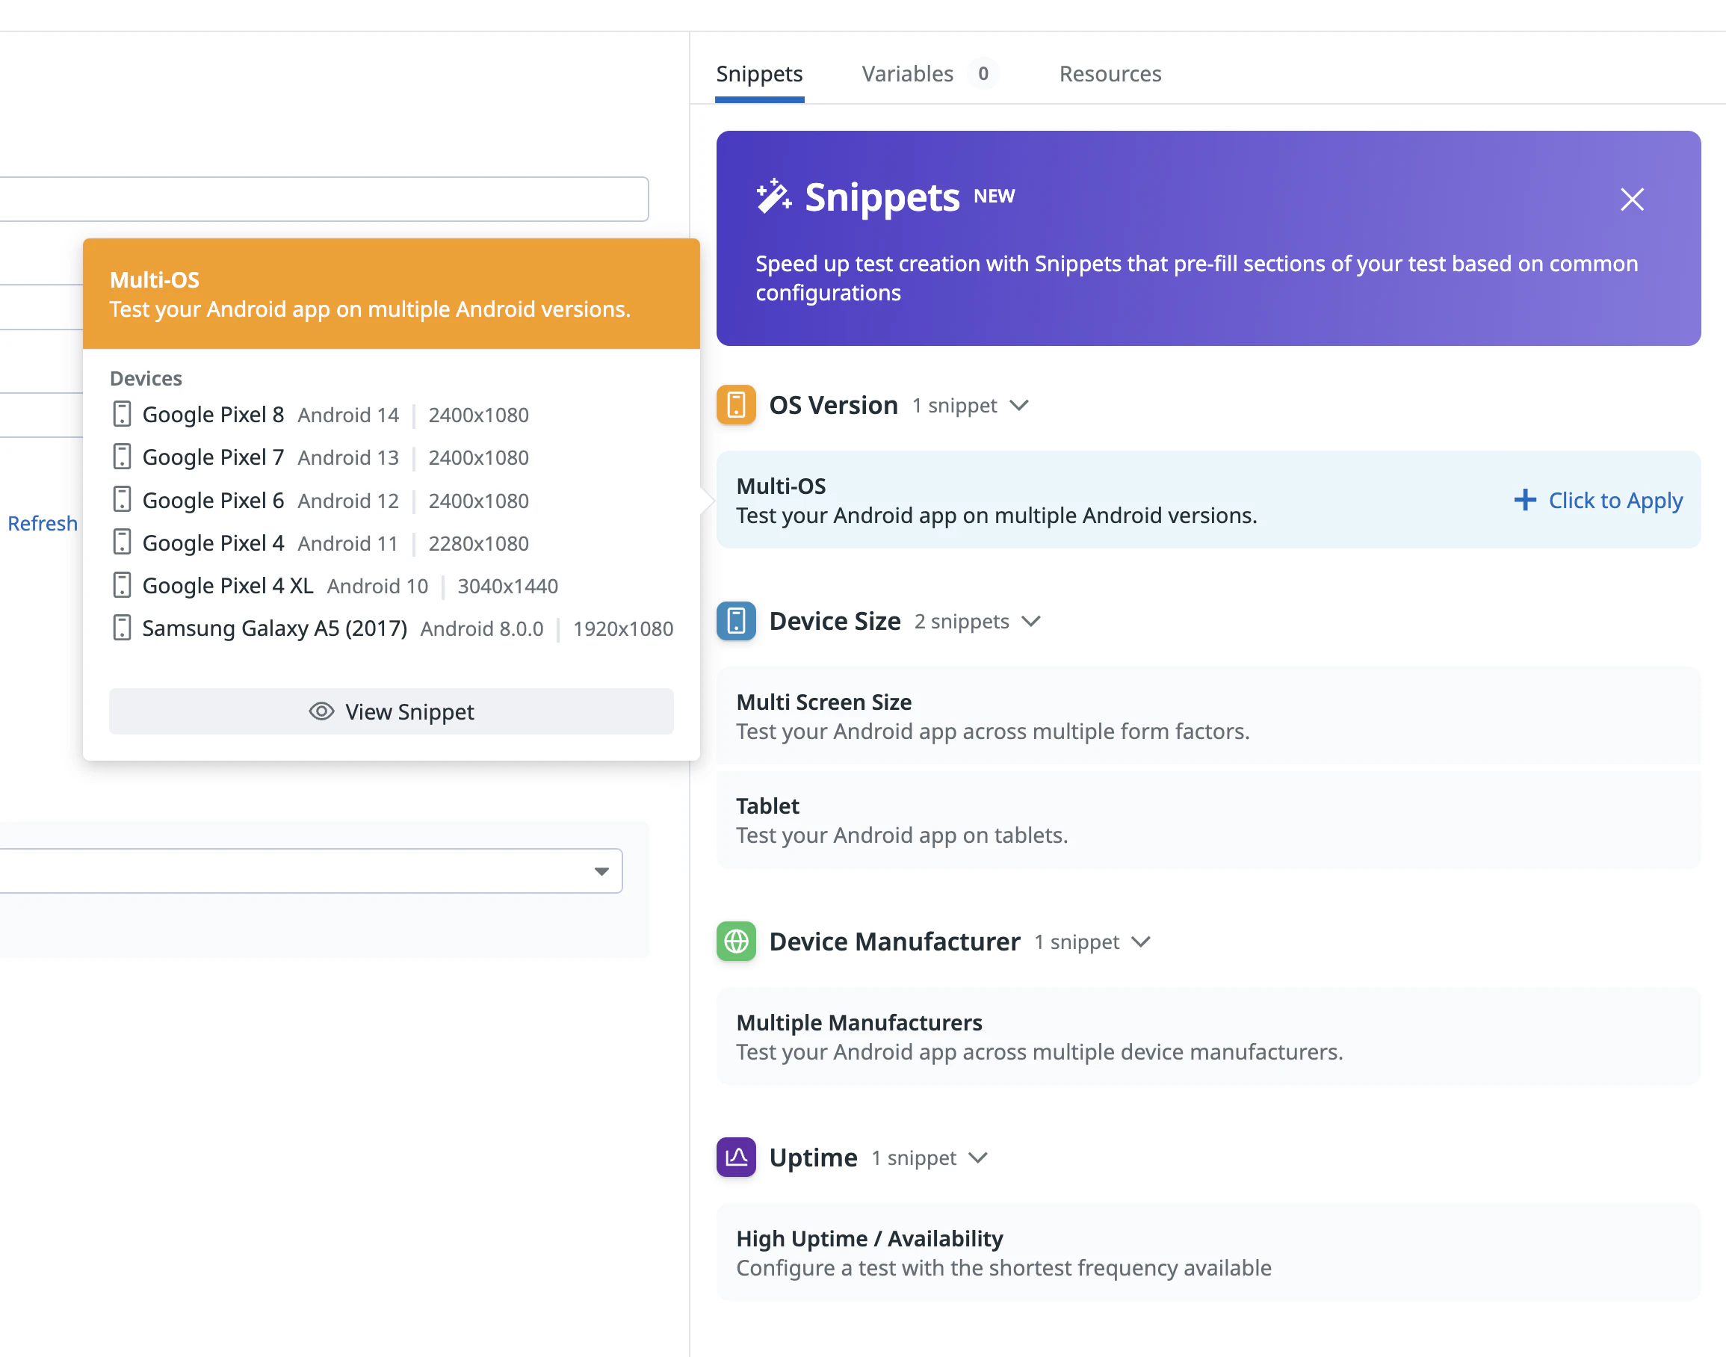Image resolution: width=1726 pixels, height=1357 pixels.
Task: Select the Tablet snippet card
Action: click(1207, 819)
